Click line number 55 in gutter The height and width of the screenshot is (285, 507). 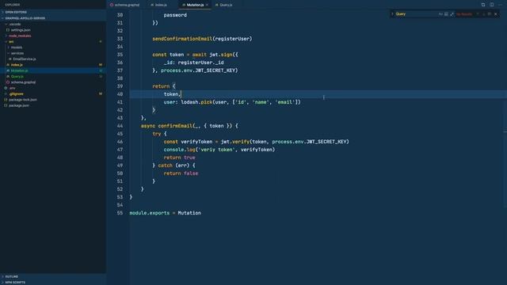[x=120, y=213]
